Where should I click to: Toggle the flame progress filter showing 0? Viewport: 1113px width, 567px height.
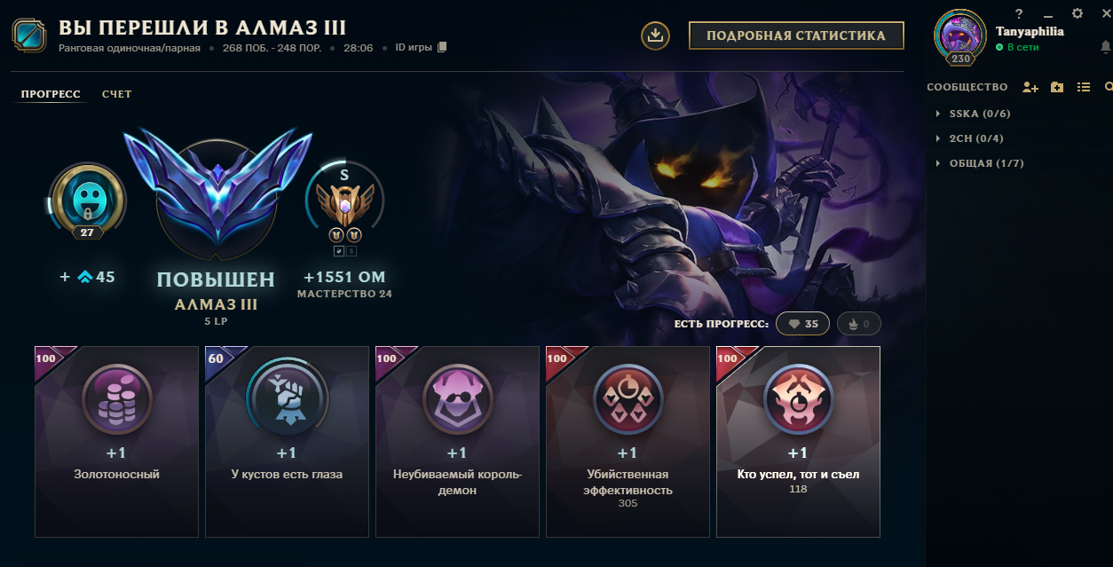coord(857,324)
